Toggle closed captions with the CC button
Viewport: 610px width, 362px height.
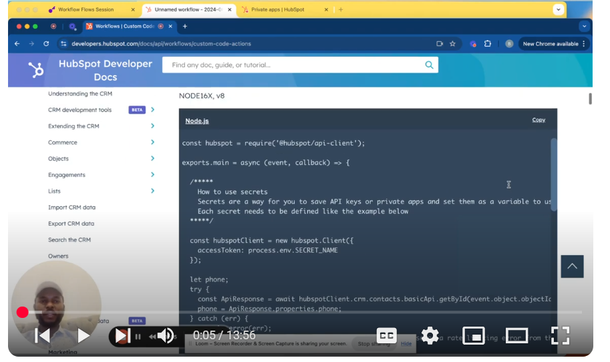click(x=386, y=335)
